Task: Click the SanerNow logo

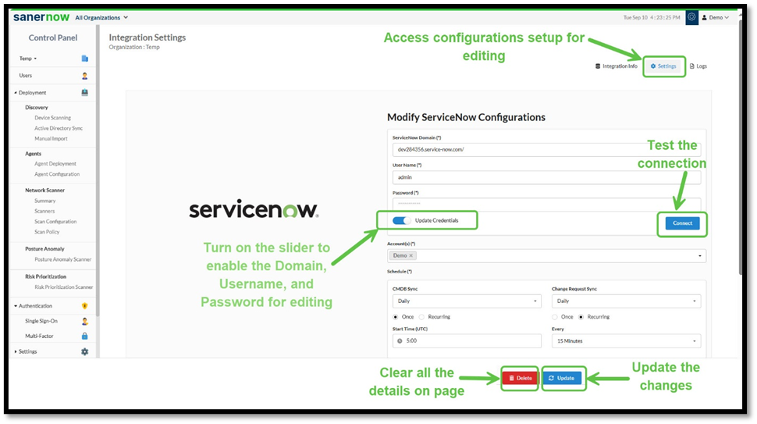Action: 41,17
